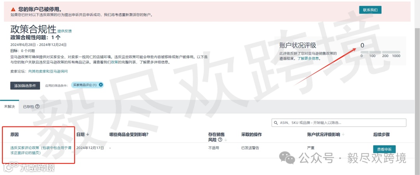
Task: Select the 不适用 risk cell
Action: coord(213,148)
